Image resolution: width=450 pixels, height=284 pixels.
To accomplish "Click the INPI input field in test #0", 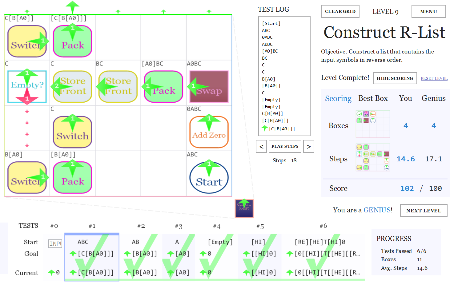I will pyautogui.click(x=55, y=244).
